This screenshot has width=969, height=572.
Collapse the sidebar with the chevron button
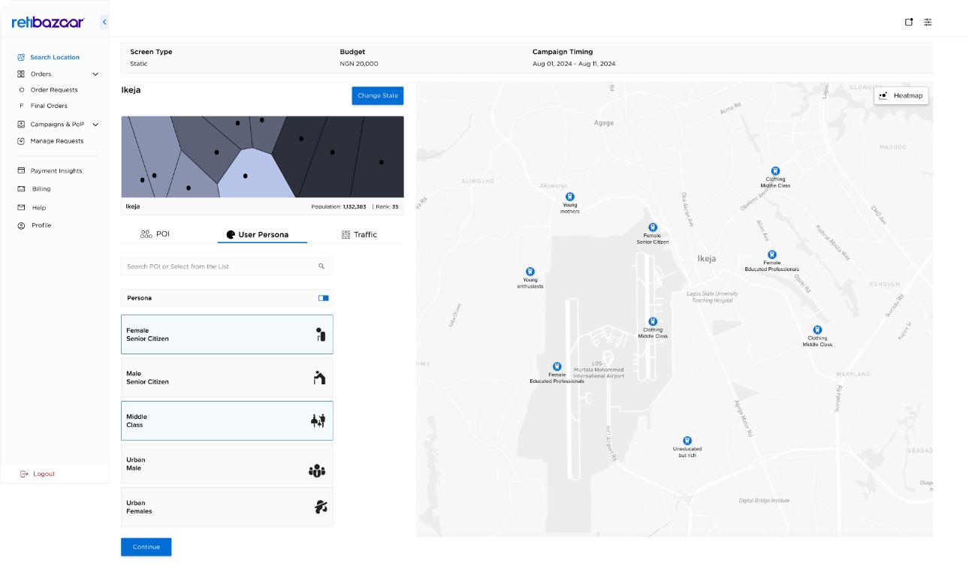click(x=104, y=22)
